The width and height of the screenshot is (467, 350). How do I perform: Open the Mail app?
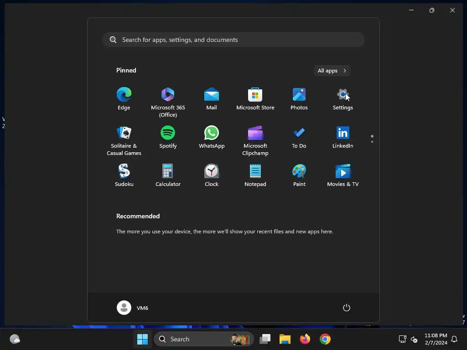212,99
